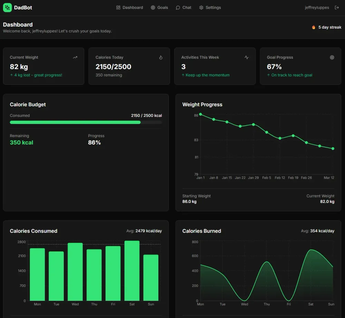Screen dimensions: 345x318
Task: Select the 86% progress value
Action: [95, 142]
